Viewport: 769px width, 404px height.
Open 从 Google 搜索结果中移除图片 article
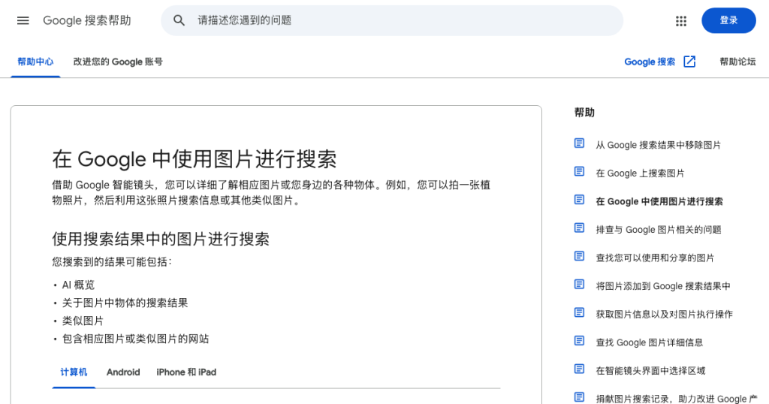point(658,145)
